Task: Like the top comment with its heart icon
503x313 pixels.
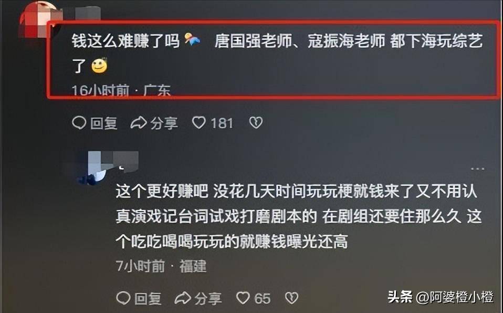Action: tap(198, 123)
